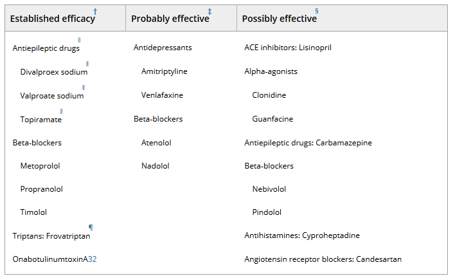This screenshot has height=276, width=453.
Task: Select the Probably effective column header
Action: pos(170,19)
